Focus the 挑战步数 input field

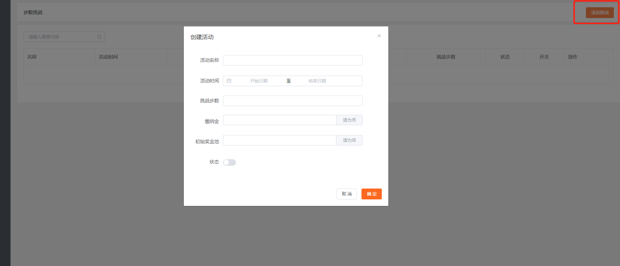tap(293, 101)
